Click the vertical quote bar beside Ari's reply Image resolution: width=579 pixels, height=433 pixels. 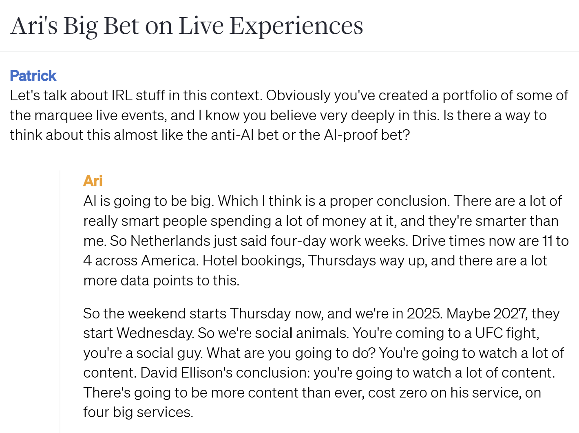pyautogui.click(x=60, y=302)
